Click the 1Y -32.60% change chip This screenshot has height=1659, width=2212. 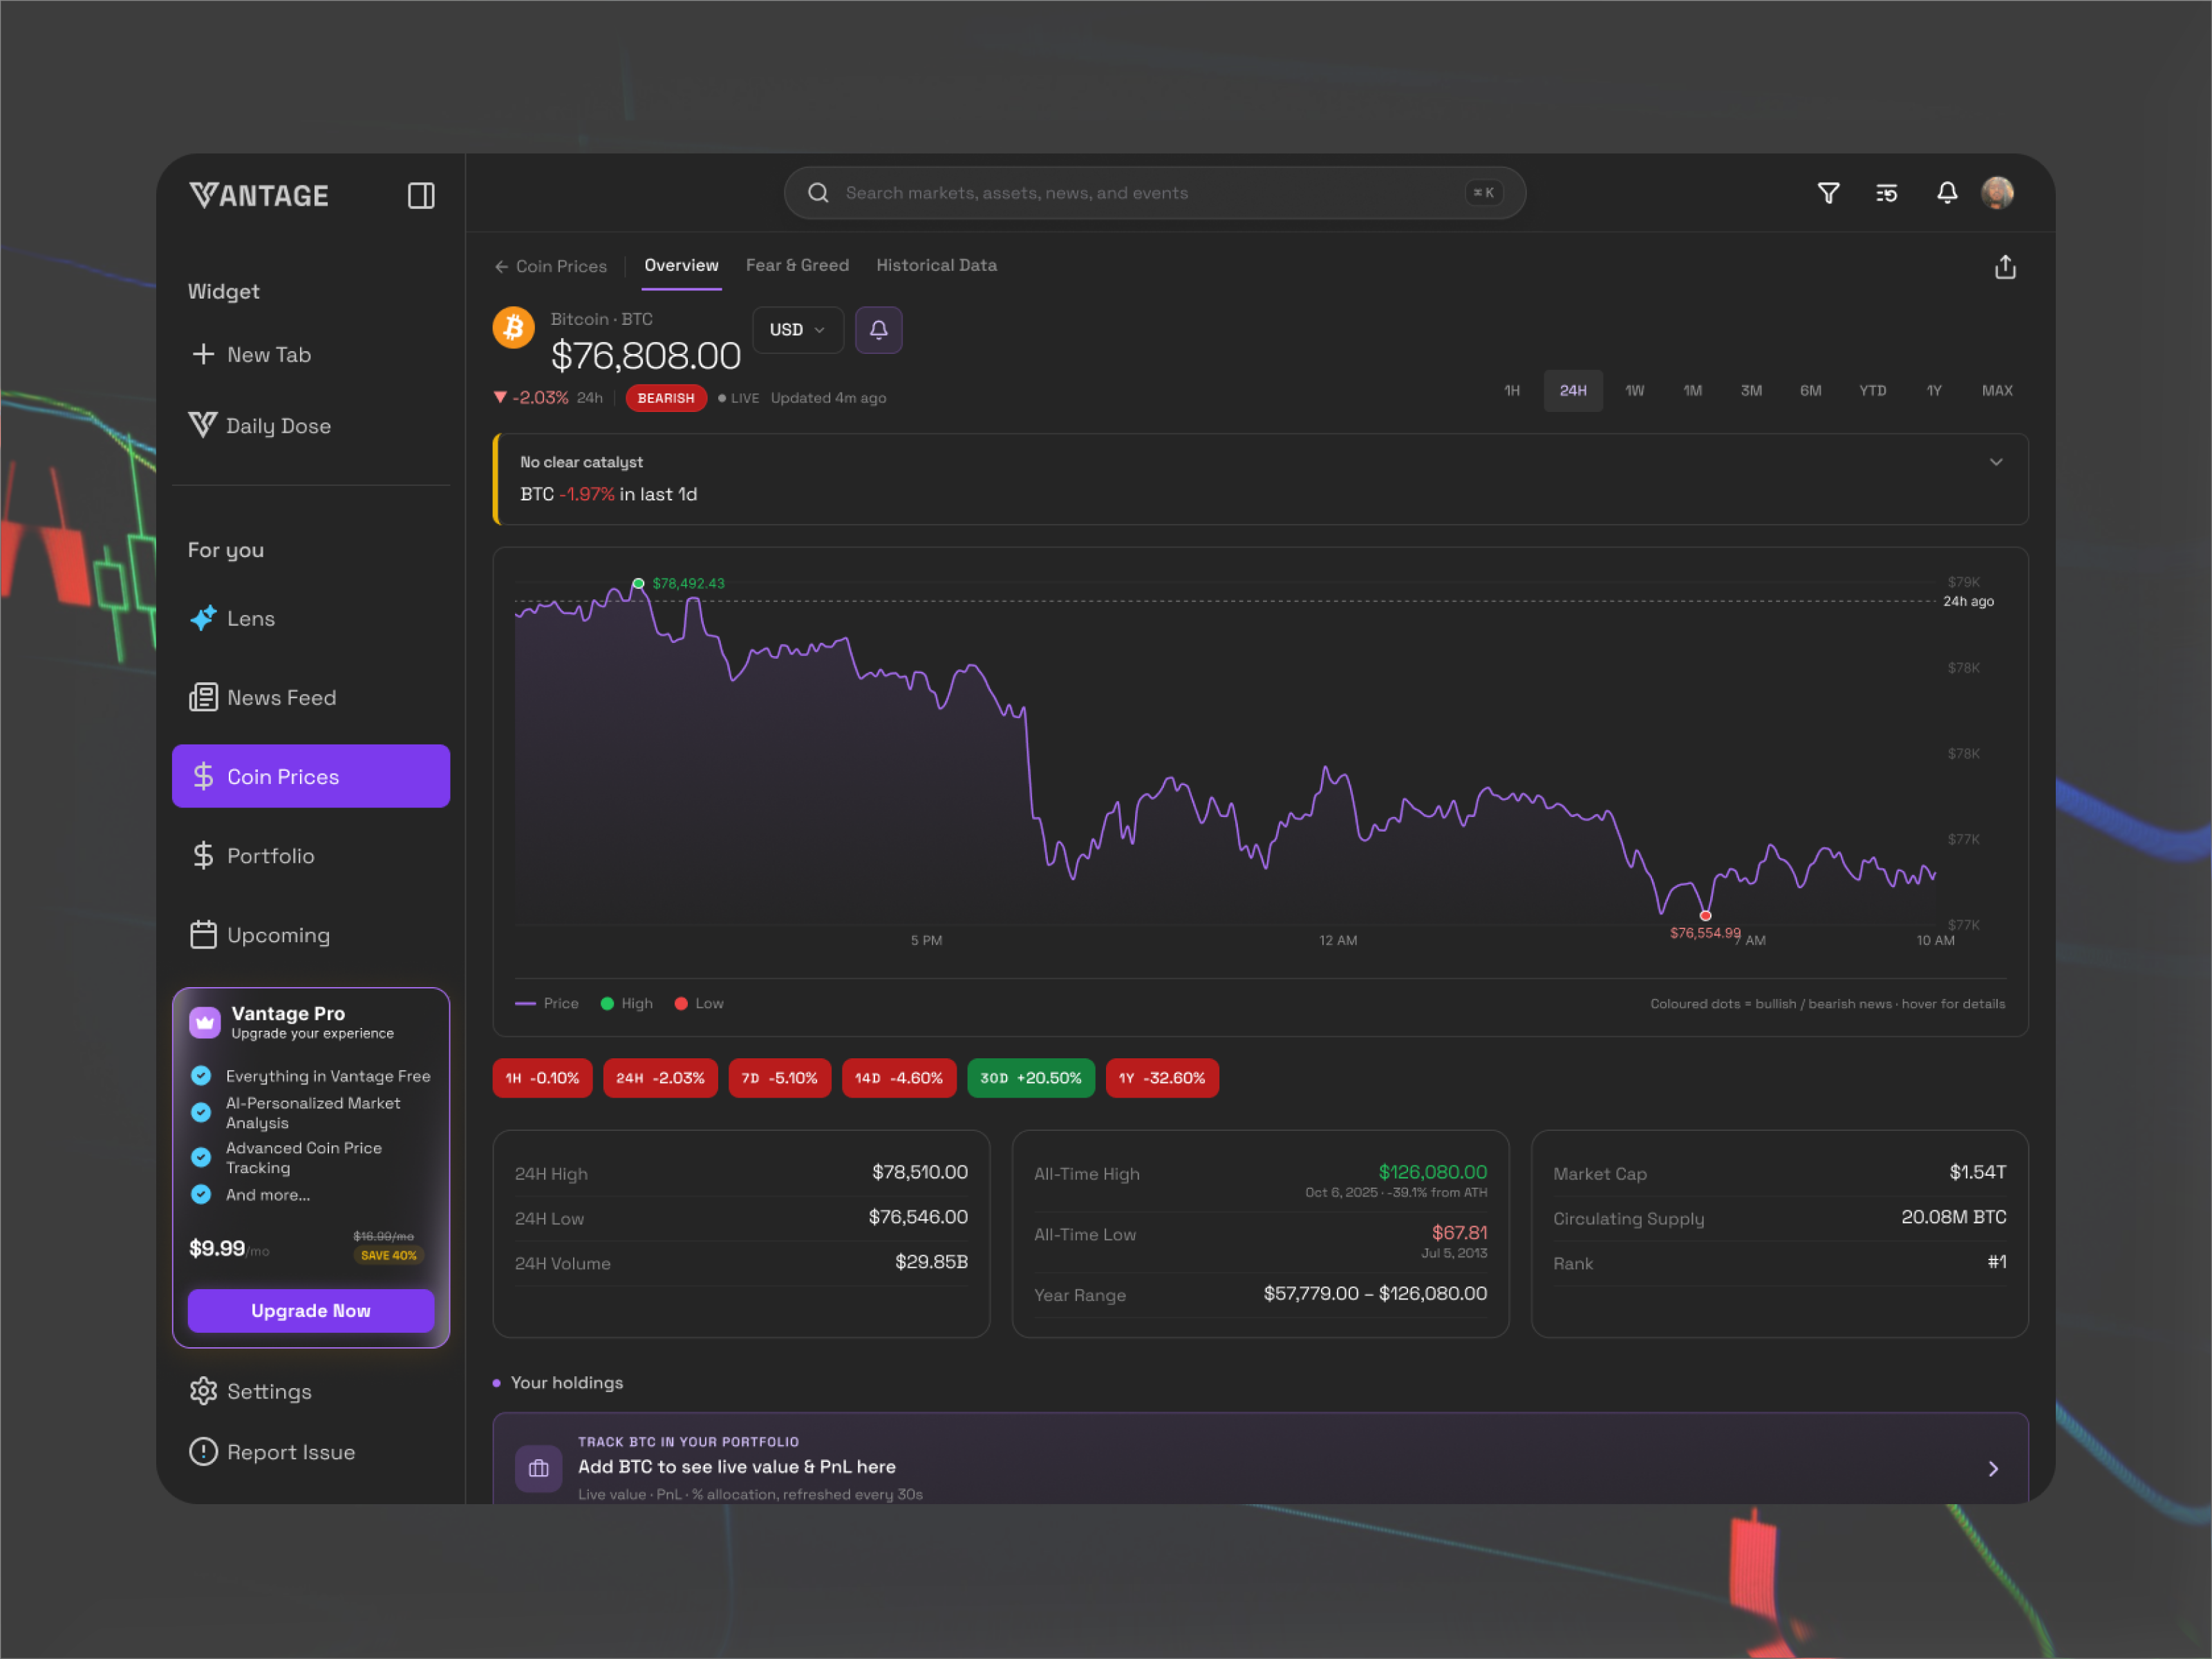pyautogui.click(x=1162, y=1078)
